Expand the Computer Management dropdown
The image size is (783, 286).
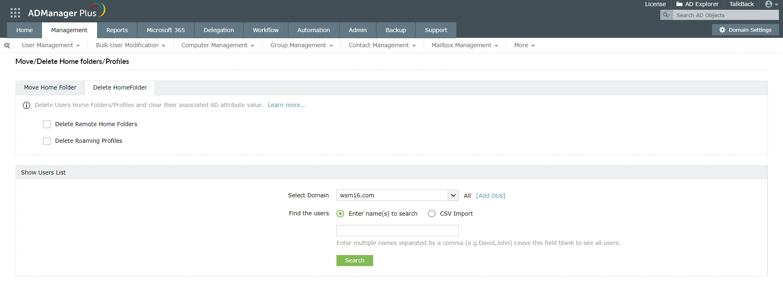click(218, 45)
